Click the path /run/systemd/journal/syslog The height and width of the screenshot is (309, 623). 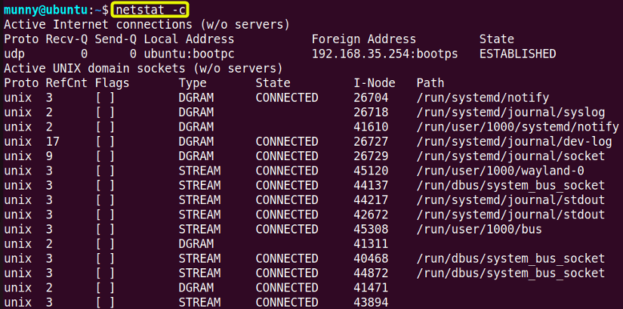[510, 113]
